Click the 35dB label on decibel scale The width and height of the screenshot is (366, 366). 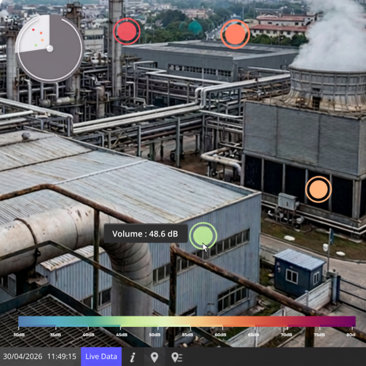(x=55, y=335)
